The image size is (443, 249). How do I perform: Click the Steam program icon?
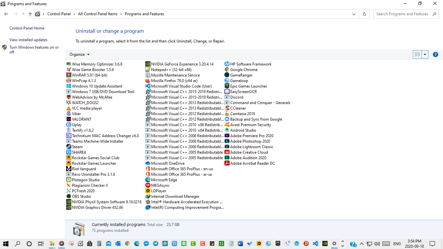click(69, 147)
